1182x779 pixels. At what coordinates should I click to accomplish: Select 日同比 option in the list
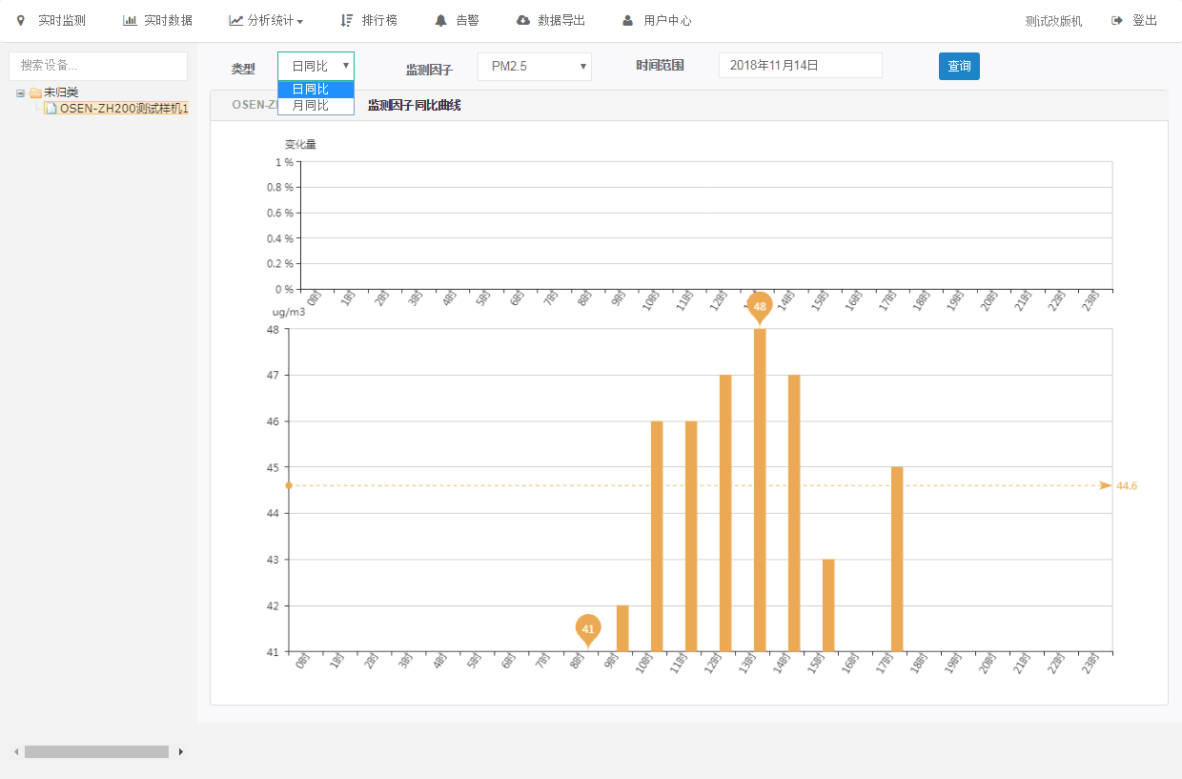(x=316, y=90)
